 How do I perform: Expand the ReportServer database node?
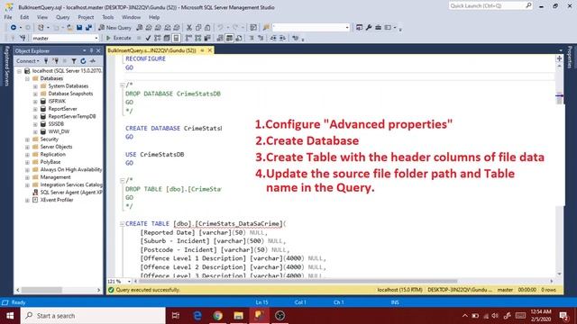[x=35, y=109]
